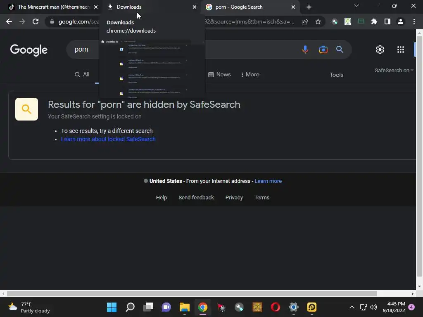The image size is (423, 317).
Task: Select the porn - Google Search tab
Action: 250,7
